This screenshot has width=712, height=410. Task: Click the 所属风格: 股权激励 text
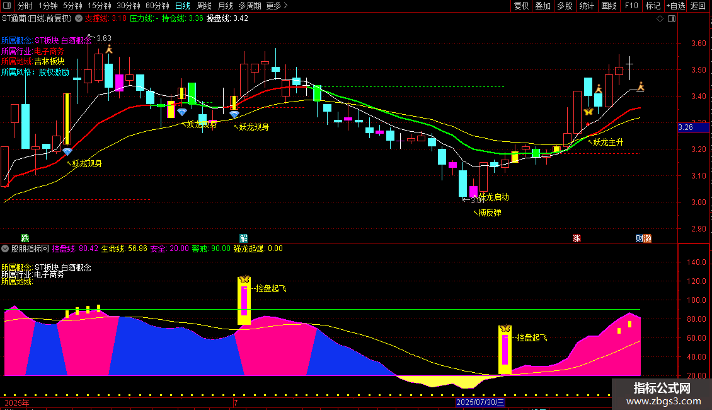pyautogui.click(x=35, y=72)
